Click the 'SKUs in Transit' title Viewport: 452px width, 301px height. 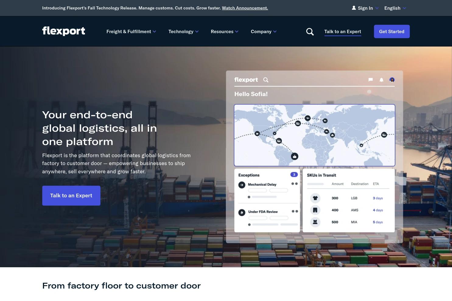(321, 175)
